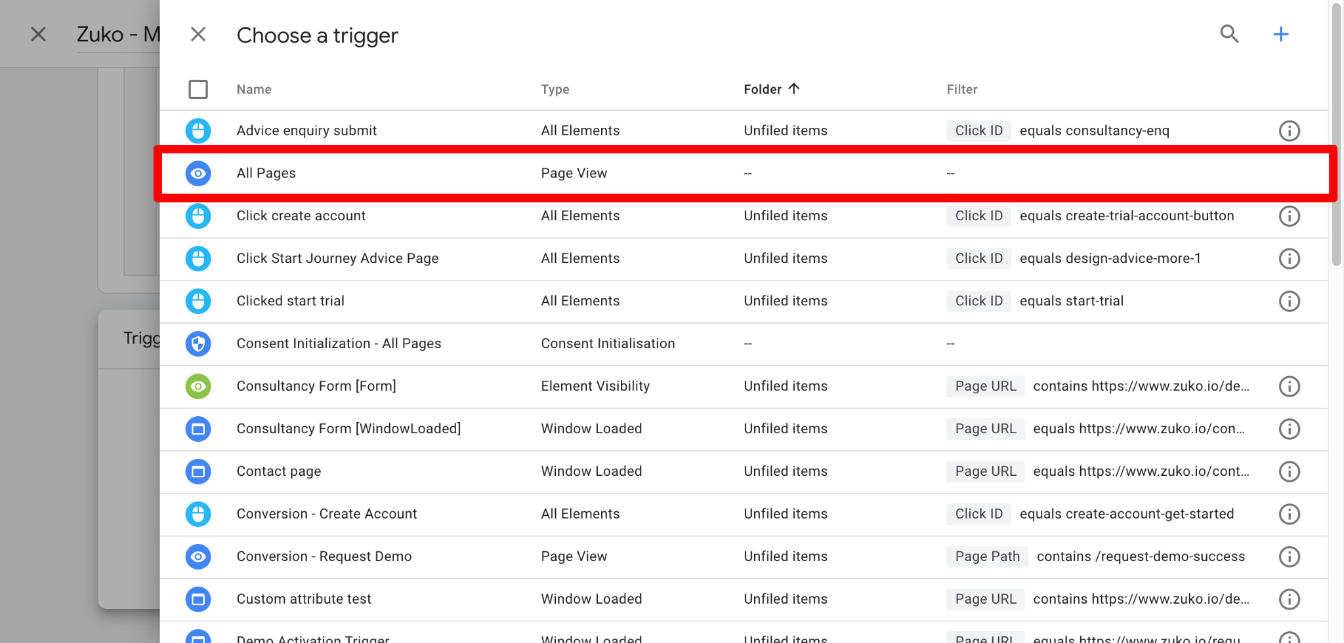Viewport: 1344px width, 643px height.
Task: Click the Window Loaded icon for Custom attribute test
Action: point(198,599)
